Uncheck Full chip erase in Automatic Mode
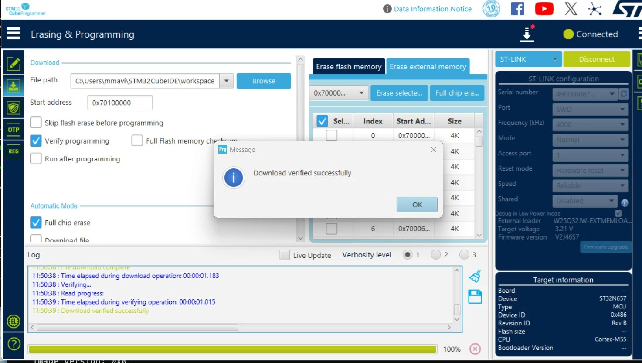 (x=36, y=223)
